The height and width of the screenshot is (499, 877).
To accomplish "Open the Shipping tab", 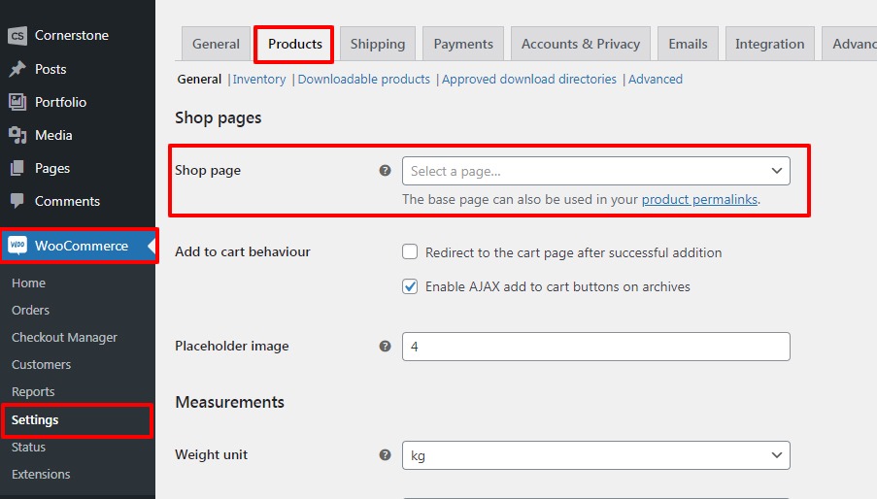I will (x=378, y=44).
